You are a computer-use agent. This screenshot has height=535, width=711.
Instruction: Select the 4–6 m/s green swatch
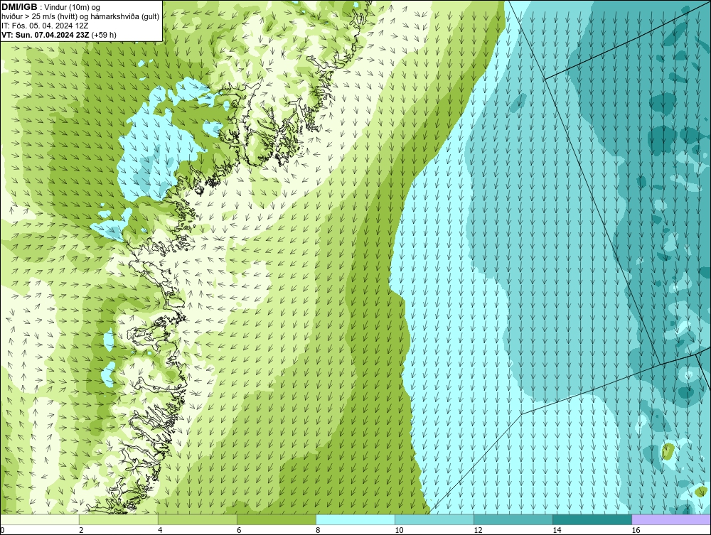tap(197, 519)
